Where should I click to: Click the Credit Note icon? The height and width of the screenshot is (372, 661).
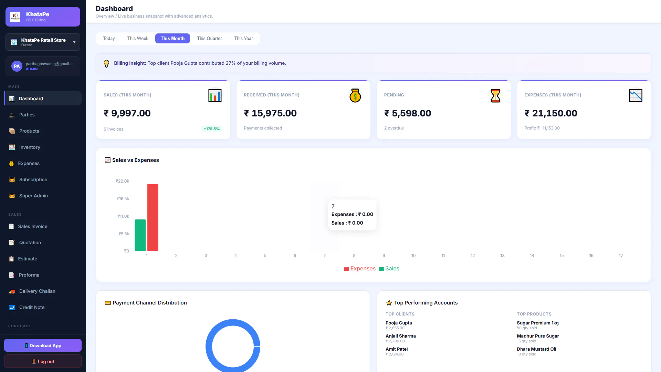[x=12, y=307]
